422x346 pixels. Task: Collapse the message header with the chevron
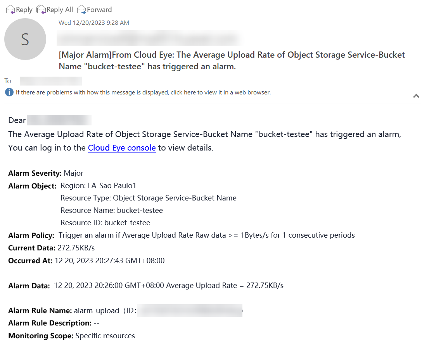pyautogui.click(x=416, y=96)
